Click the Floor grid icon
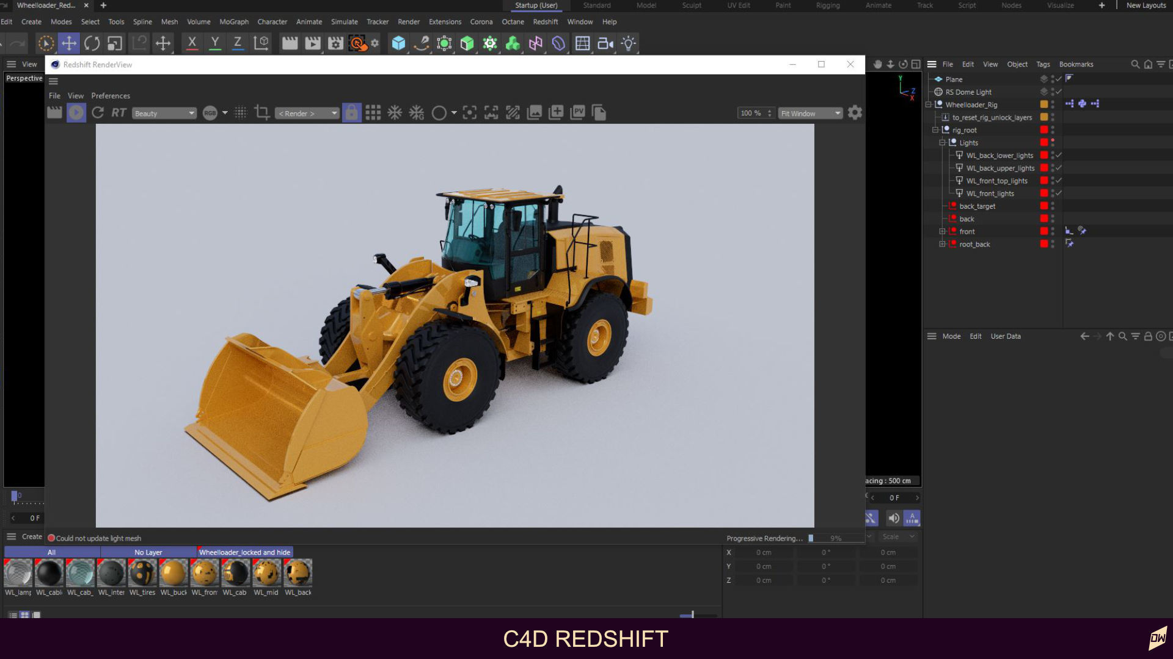 [x=582, y=43]
